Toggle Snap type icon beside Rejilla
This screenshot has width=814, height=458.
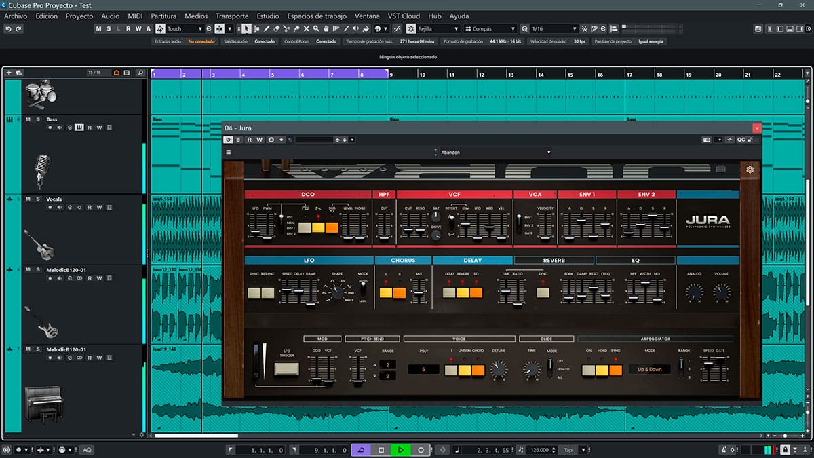coord(411,28)
